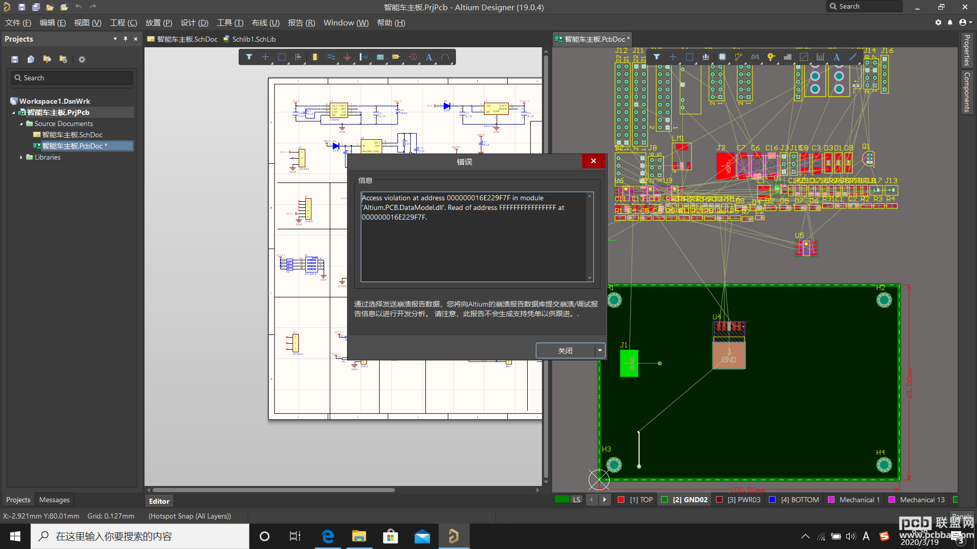Select the Mechanical 1 layer tab
This screenshot has width=977, height=549.
pos(854,500)
